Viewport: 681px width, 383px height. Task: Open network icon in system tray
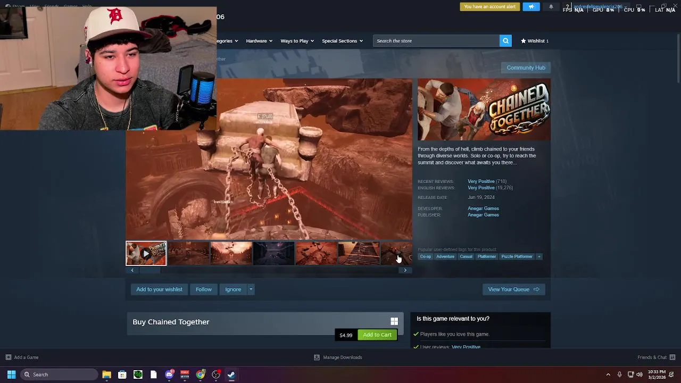click(630, 374)
